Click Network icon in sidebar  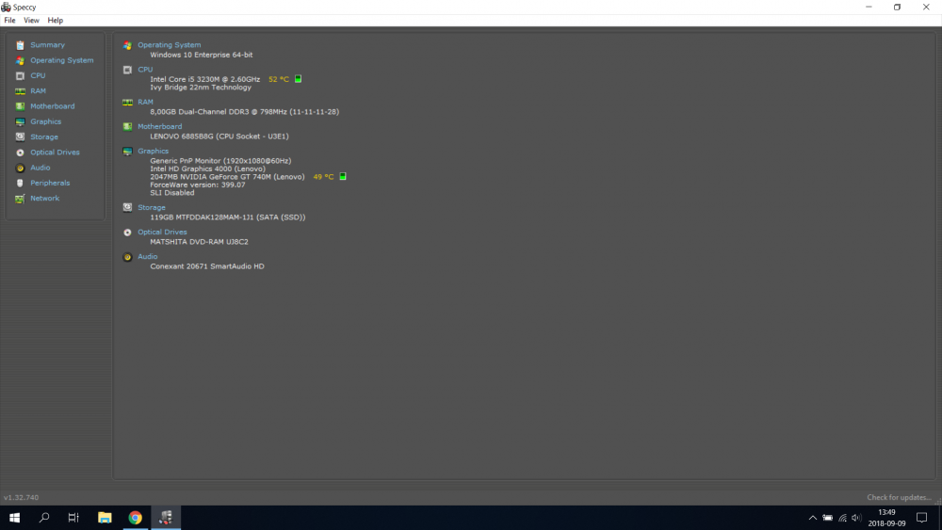[x=20, y=199]
